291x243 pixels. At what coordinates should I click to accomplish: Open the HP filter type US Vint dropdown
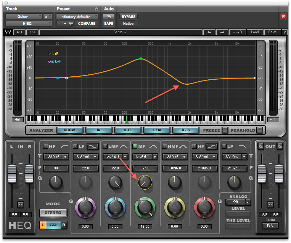[x=56, y=157]
